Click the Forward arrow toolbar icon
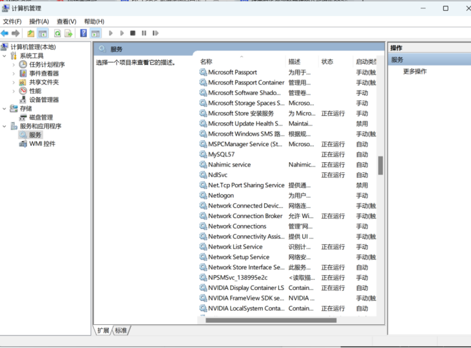 (15, 33)
